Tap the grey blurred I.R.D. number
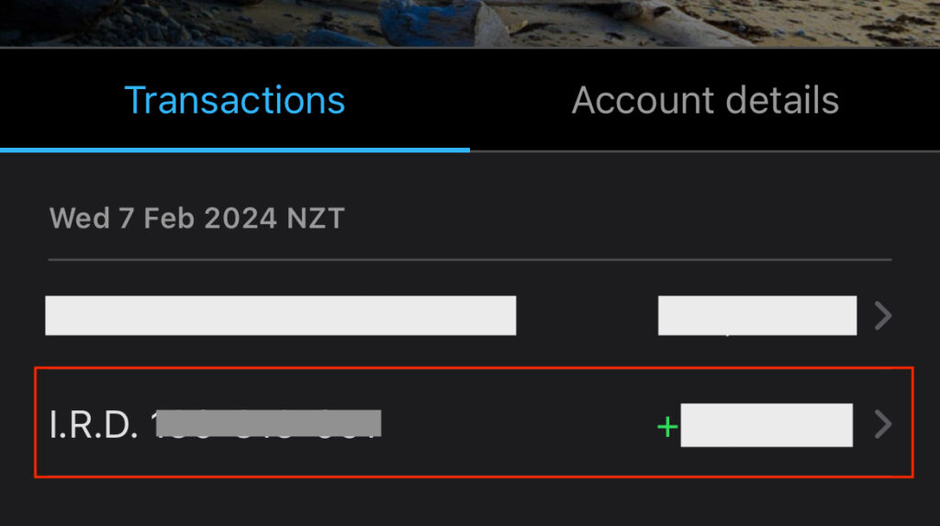Viewport: 940px width, 526px height. [x=266, y=423]
